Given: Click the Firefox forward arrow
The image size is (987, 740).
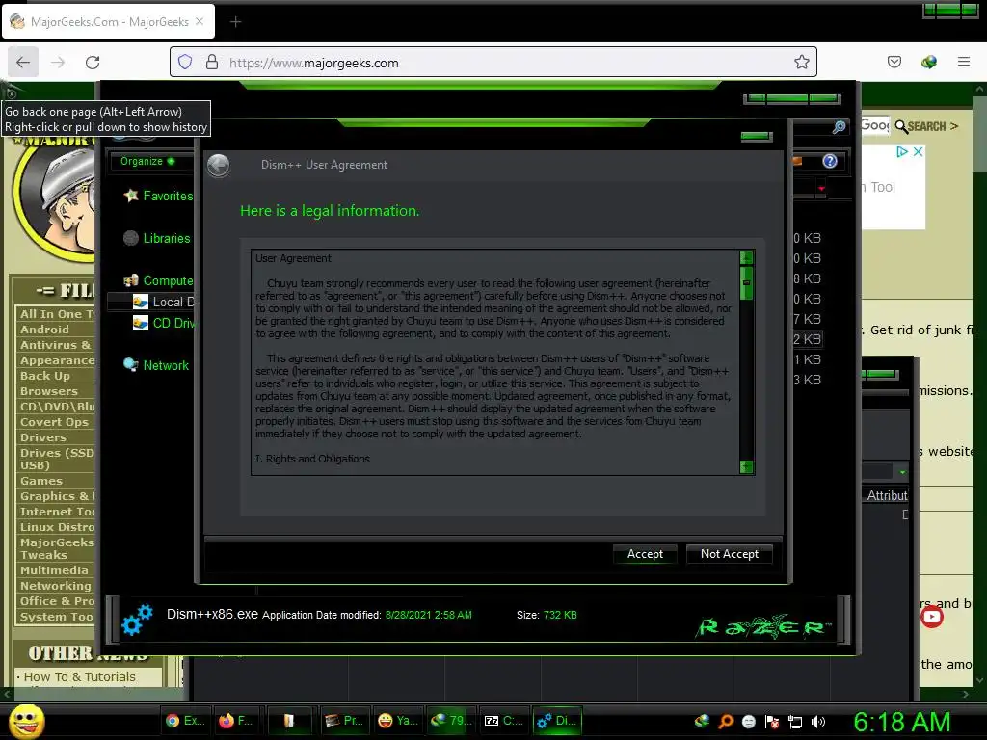Looking at the screenshot, I should click(58, 63).
